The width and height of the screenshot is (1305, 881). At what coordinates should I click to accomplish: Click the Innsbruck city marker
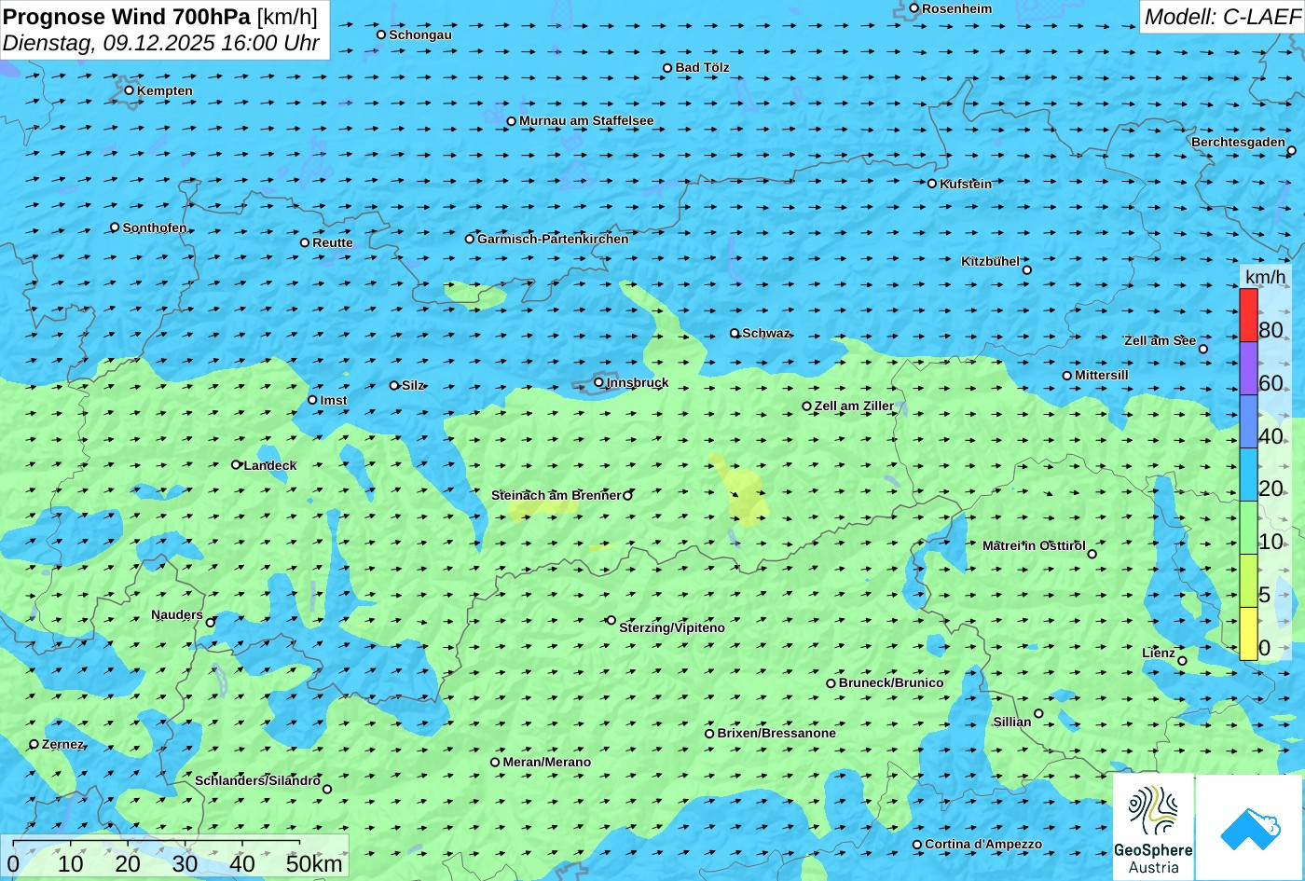coord(598,382)
